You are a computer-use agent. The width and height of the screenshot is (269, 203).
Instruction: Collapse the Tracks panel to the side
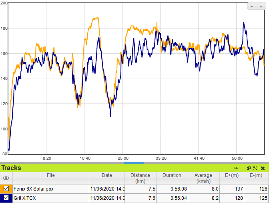pos(236,168)
